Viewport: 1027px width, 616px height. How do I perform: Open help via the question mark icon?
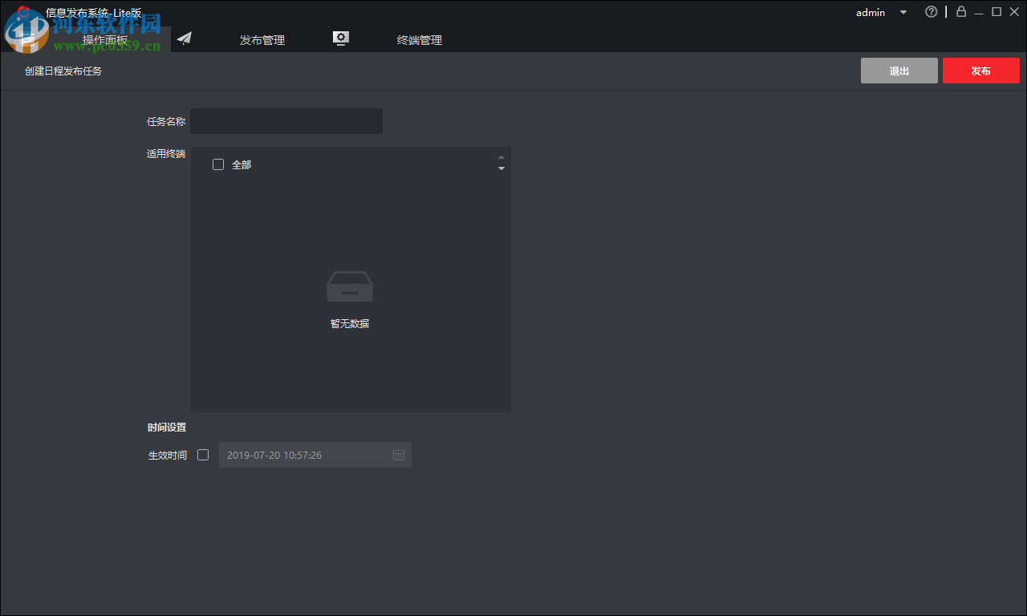931,11
